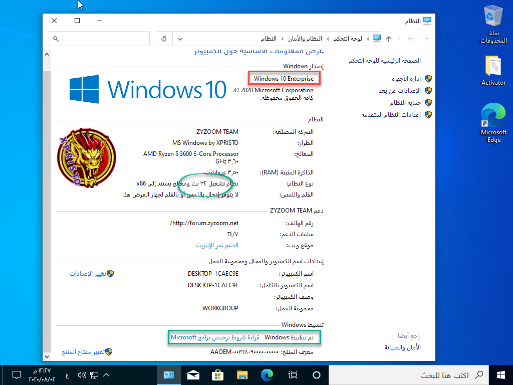The image size is (513, 385).
Task: Click the scrollbar up arrow
Action: (x=47, y=54)
